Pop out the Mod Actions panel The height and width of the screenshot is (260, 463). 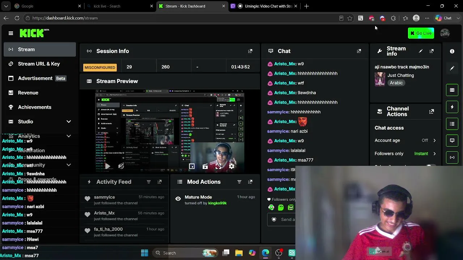tap(250, 182)
